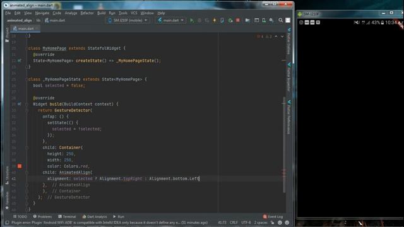Open the Refactor menu
This screenshot has height=227, width=404.
87,13
